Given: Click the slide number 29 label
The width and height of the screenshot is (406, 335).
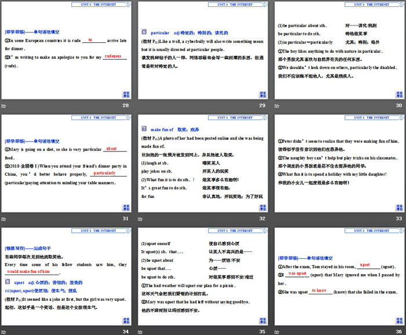Looking at the screenshot, I should click(x=262, y=106).
